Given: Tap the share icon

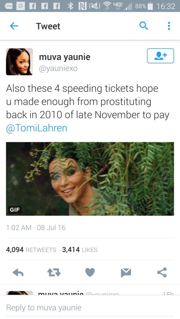Looking at the screenshot, I should coord(162,273).
